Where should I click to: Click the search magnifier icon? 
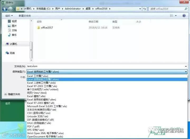click(x=186, y=9)
